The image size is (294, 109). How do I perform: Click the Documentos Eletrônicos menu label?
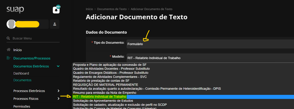coord(31,66)
